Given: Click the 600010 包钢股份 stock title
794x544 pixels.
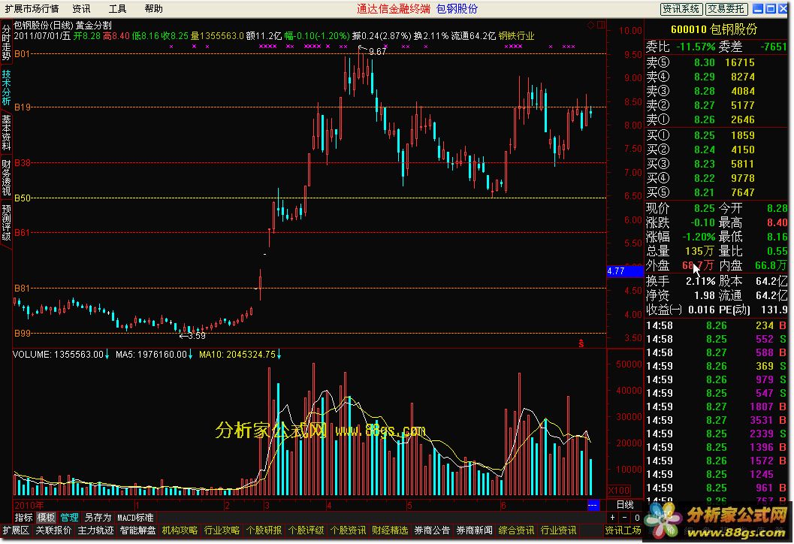Looking at the screenshot, I should click(x=714, y=29).
